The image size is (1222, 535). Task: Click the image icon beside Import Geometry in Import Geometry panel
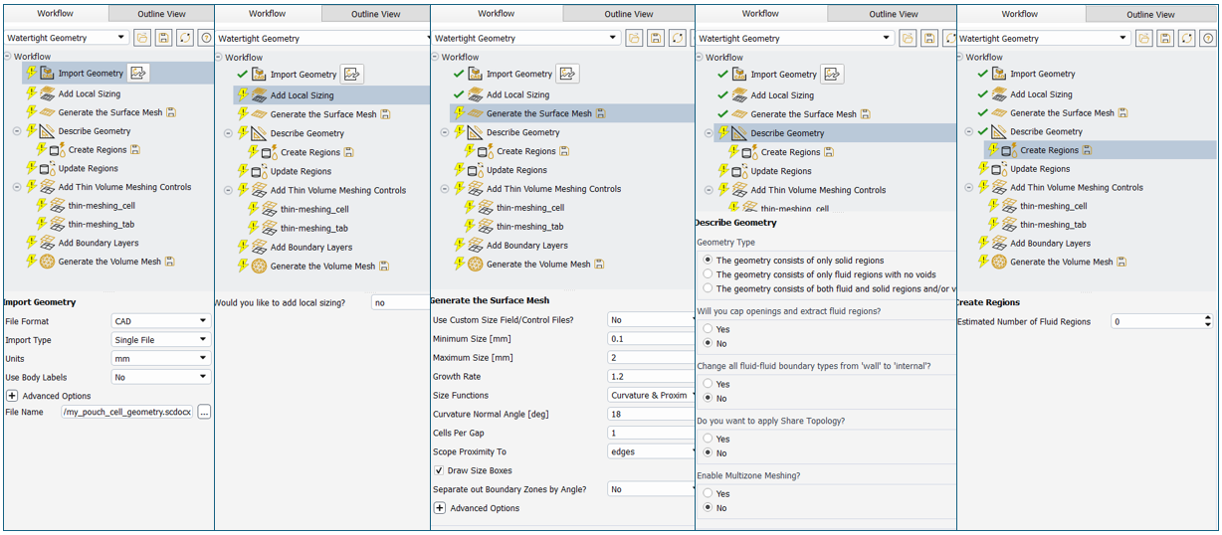pos(137,73)
